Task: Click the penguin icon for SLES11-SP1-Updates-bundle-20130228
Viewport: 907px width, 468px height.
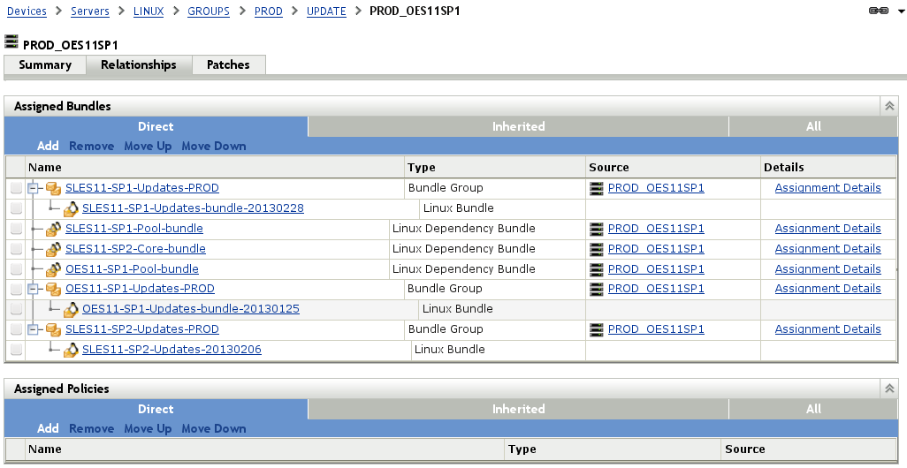Action: 71,208
